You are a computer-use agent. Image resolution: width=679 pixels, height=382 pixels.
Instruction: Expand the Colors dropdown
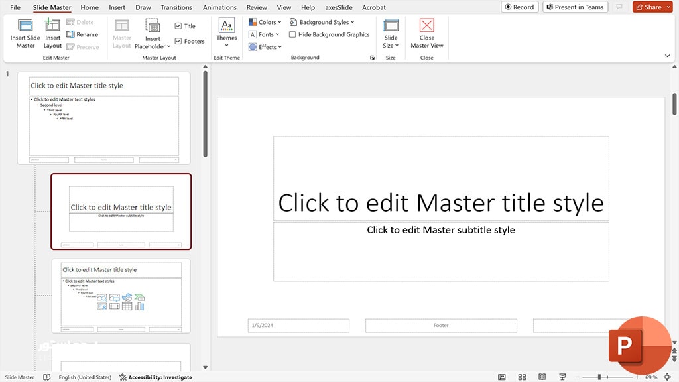[265, 22]
